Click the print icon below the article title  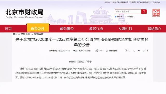(x=96, y=51)
